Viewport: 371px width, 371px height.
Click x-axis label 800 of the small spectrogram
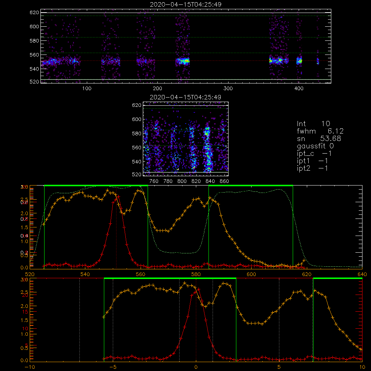coord(182,181)
